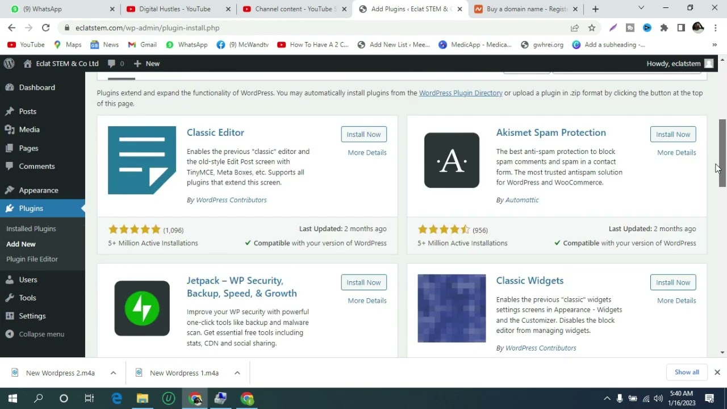The height and width of the screenshot is (409, 727).
Task: Select Add New plugin submenu
Action: point(21,244)
